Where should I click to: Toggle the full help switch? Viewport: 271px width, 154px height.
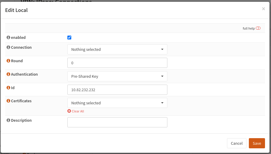coord(258,28)
